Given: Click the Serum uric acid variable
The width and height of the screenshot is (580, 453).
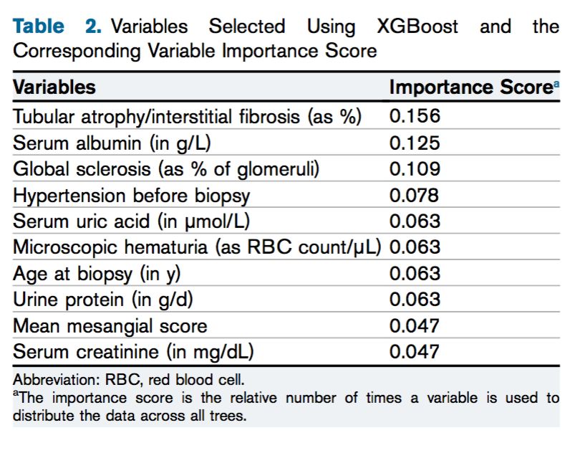Looking at the screenshot, I should coord(132,221).
